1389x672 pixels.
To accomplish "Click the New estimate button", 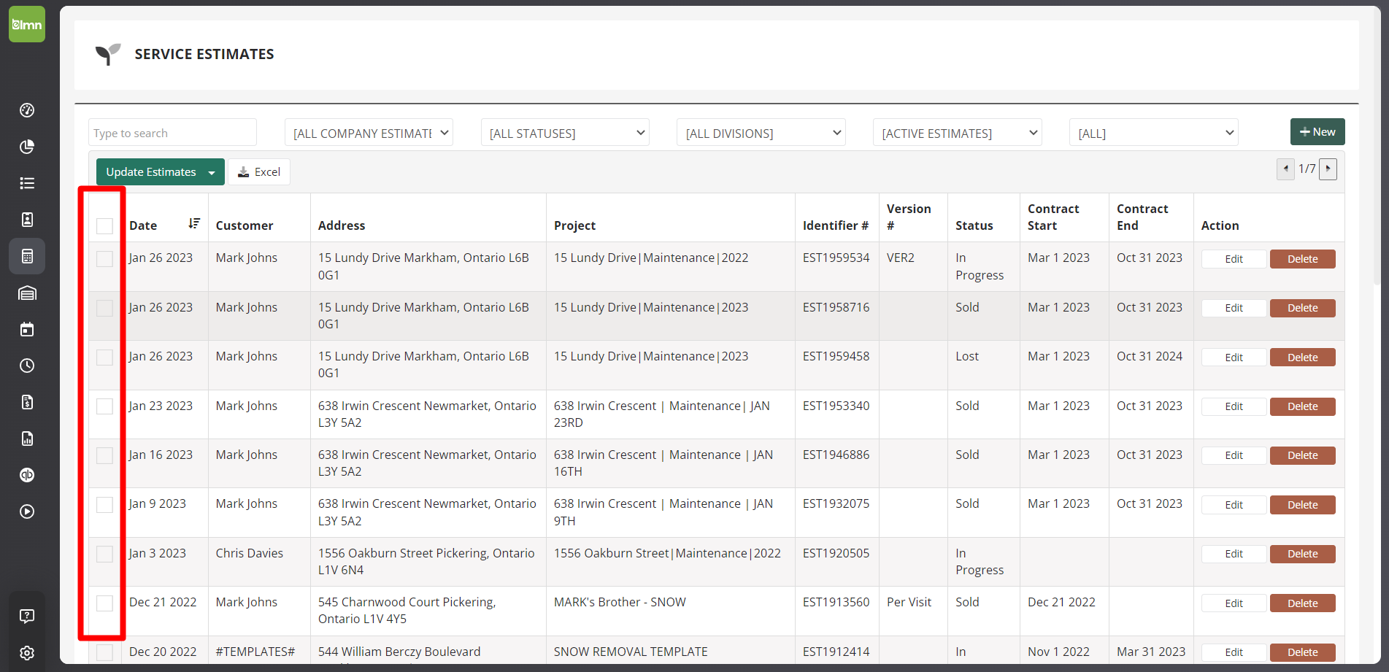I will (1317, 132).
